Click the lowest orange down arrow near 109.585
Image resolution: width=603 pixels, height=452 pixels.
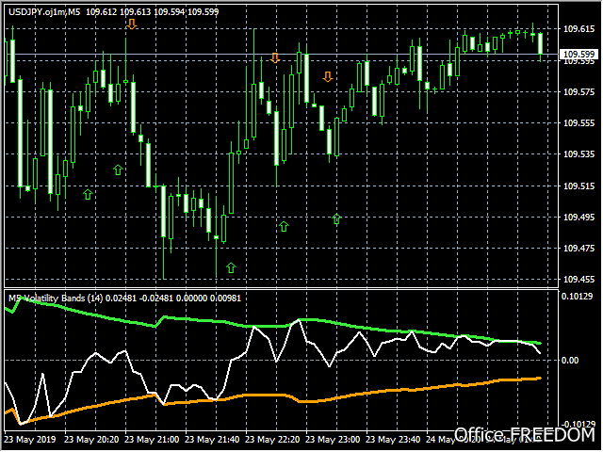point(327,76)
